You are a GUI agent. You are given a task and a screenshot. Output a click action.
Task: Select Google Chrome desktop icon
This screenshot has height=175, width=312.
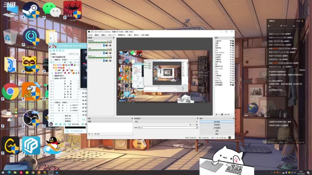(10, 92)
